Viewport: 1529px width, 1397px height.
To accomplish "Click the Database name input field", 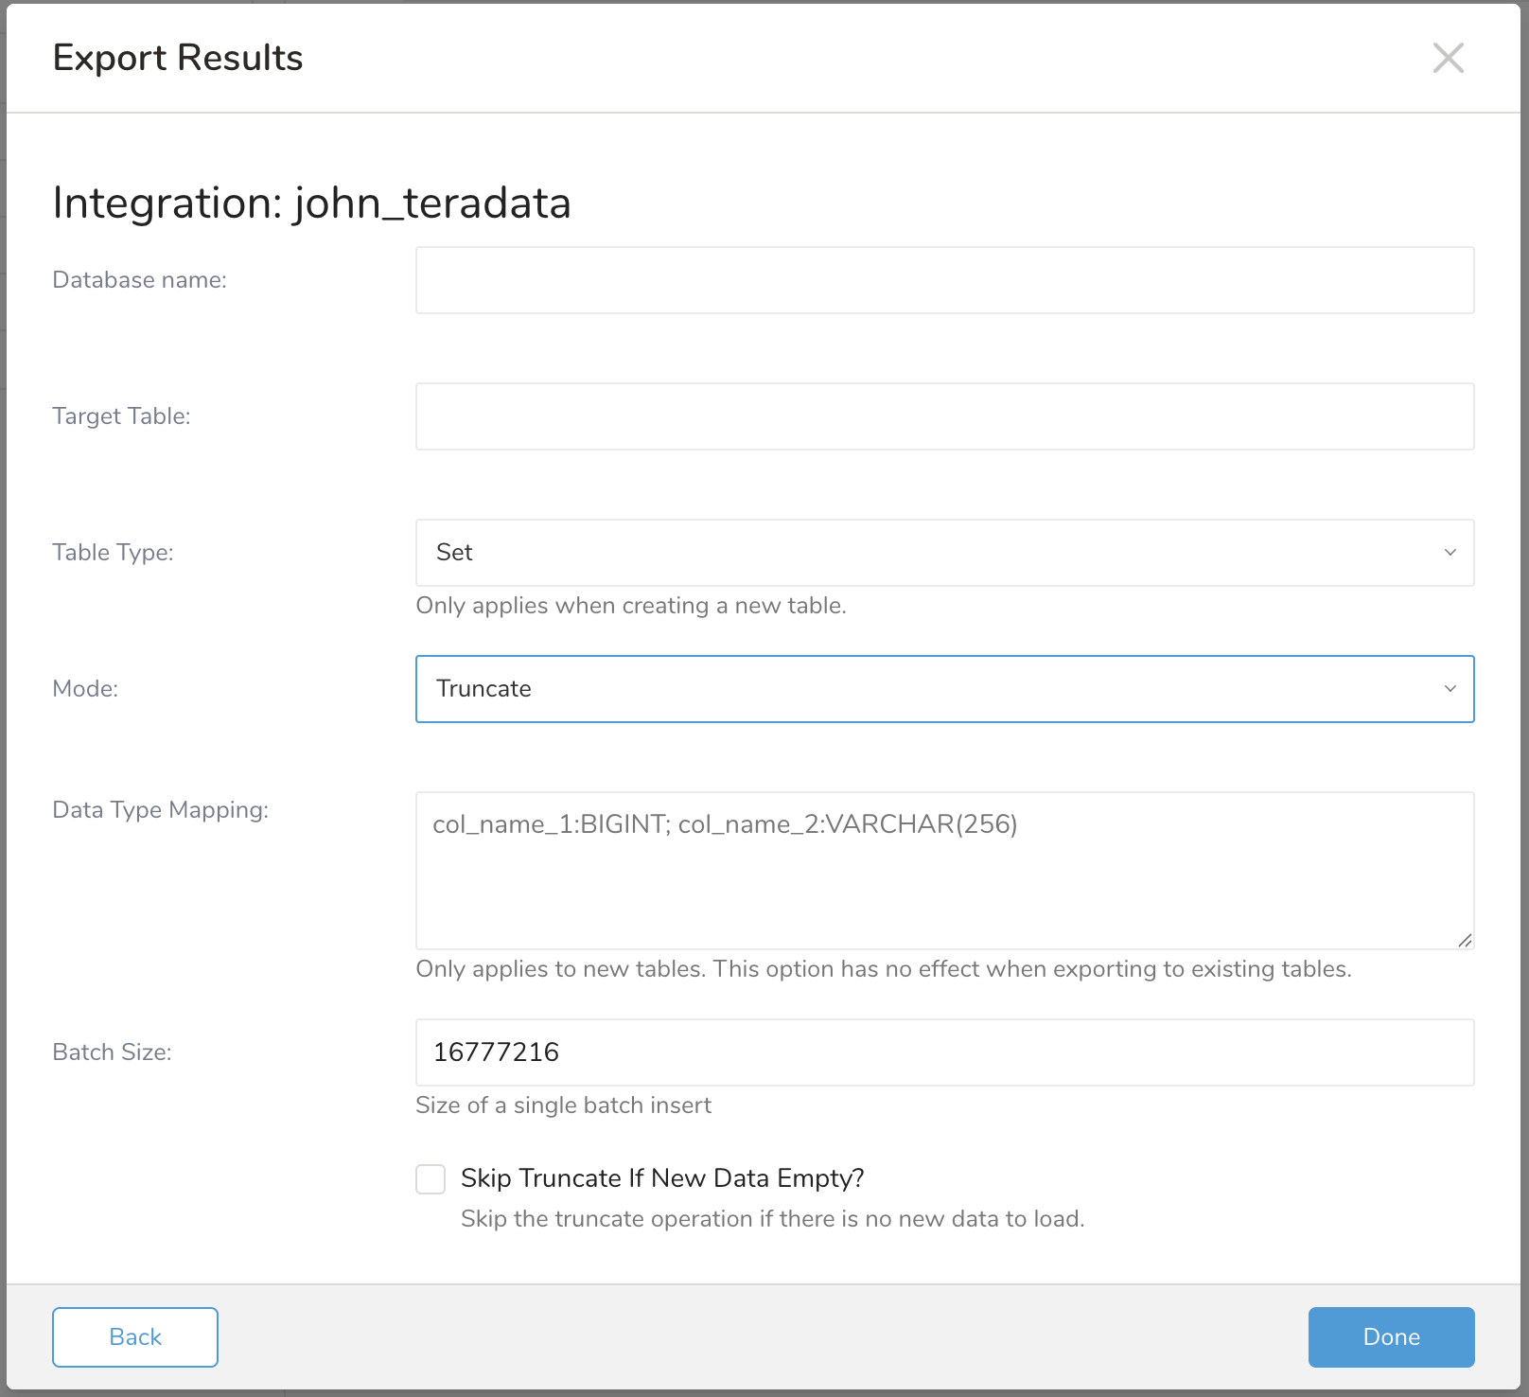I will tap(944, 280).
